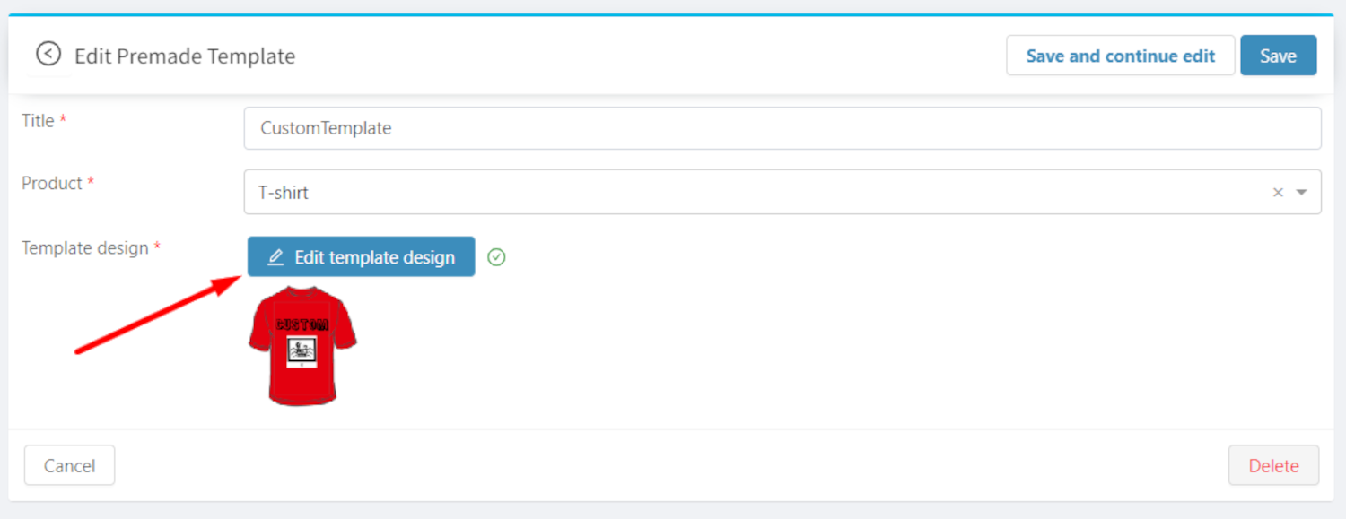Click the pencil icon on the edit button
The width and height of the screenshot is (1346, 519).
click(x=276, y=258)
